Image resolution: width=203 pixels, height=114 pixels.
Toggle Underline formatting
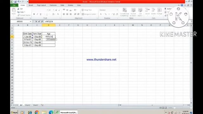coord(41,14)
